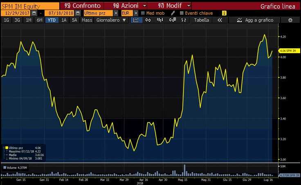Click the yellow Ultimo prz legend swatch
This screenshot has width=301, height=185.
(x=6, y=147)
